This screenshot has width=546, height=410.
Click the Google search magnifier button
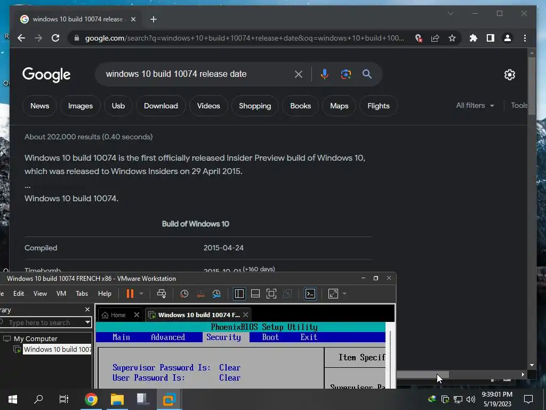click(x=367, y=74)
